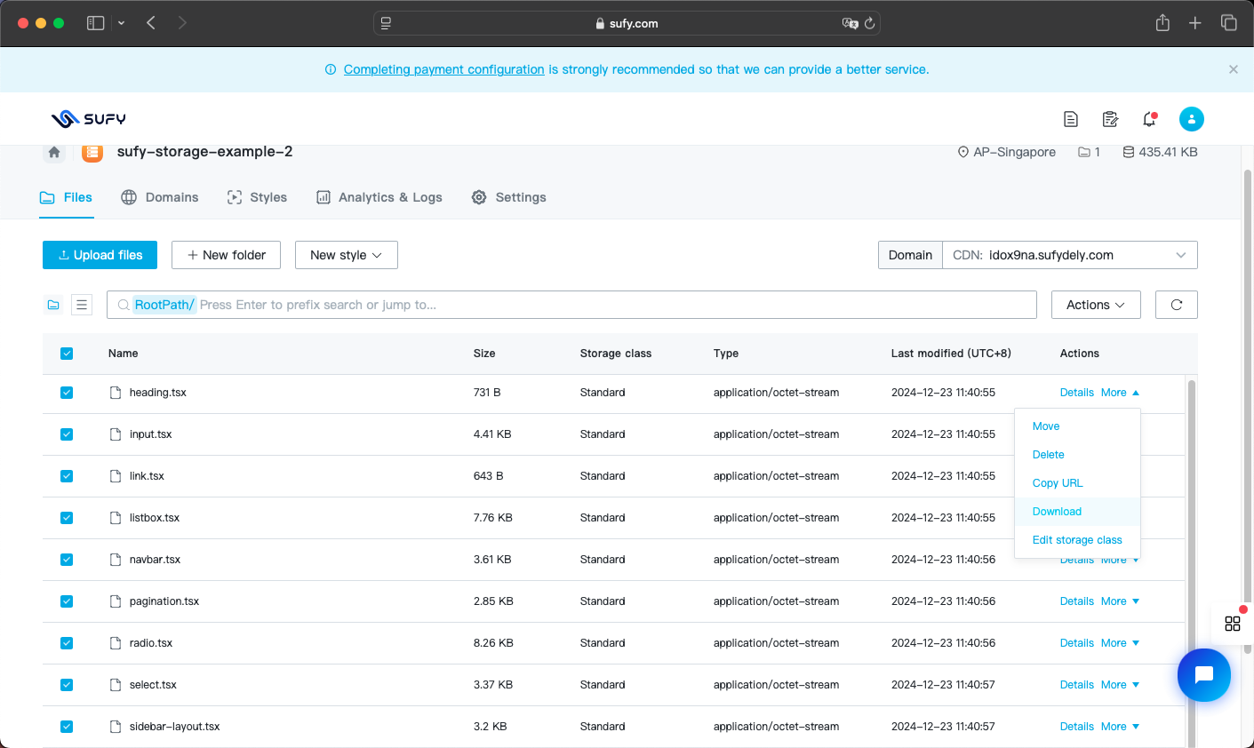1254x748 pixels.
Task: Expand More for select.tsx
Action: click(x=1120, y=685)
